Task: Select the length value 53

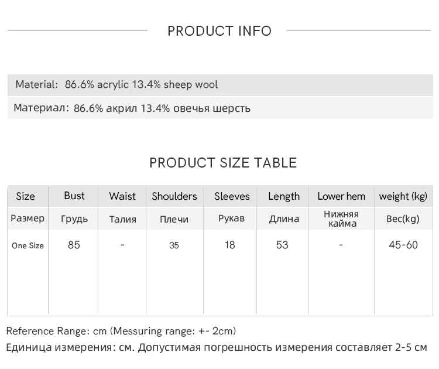Action: click(x=282, y=245)
